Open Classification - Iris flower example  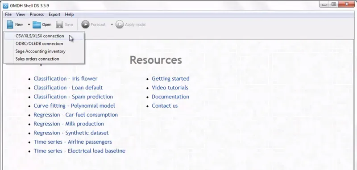tap(66, 78)
